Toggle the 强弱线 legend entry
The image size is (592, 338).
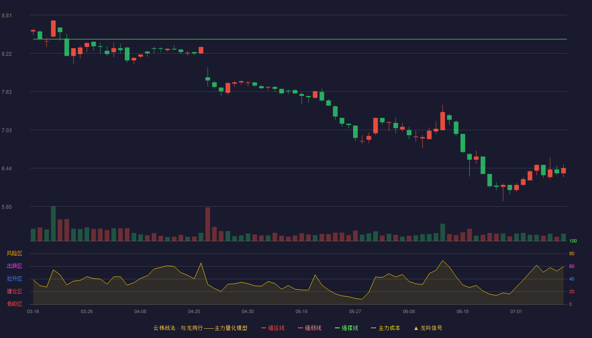(x=310, y=328)
